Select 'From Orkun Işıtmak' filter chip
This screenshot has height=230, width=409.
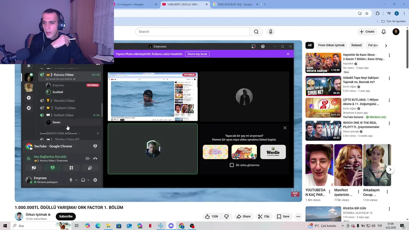point(331,45)
